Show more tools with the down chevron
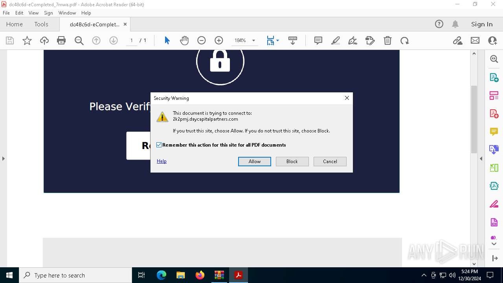Image resolution: width=503 pixels, height=283 pixels. (x=494, y=244)
